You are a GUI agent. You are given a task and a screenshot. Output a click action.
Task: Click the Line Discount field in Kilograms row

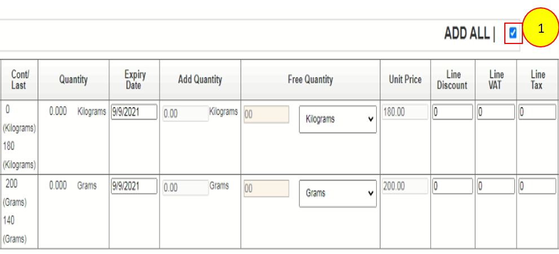point(452,112)
